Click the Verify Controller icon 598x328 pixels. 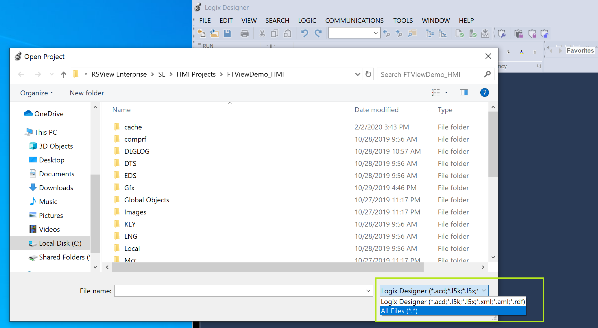473,34
